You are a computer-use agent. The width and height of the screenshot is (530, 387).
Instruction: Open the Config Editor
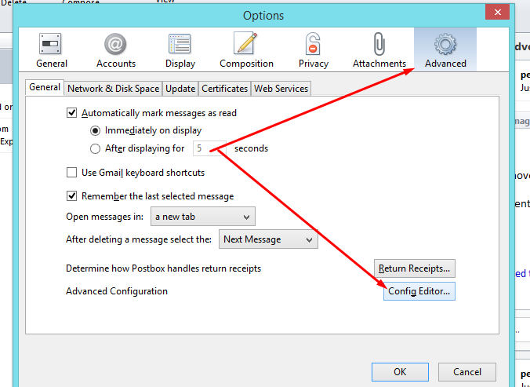(x=419, y=291)
